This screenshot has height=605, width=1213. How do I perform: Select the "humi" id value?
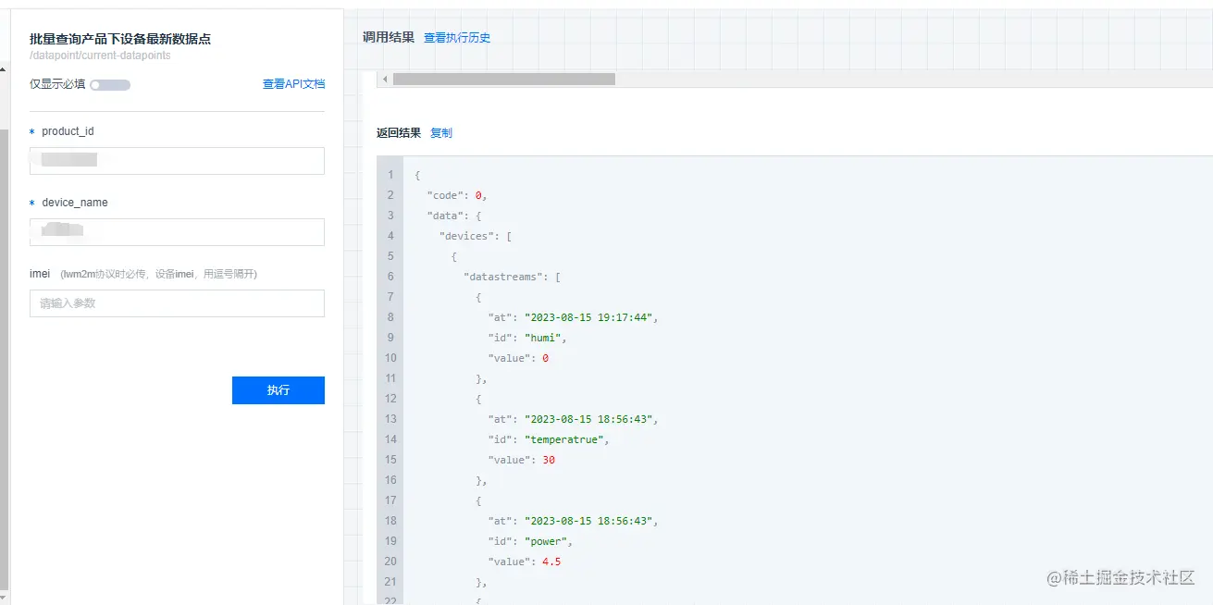tap(545, 338)
